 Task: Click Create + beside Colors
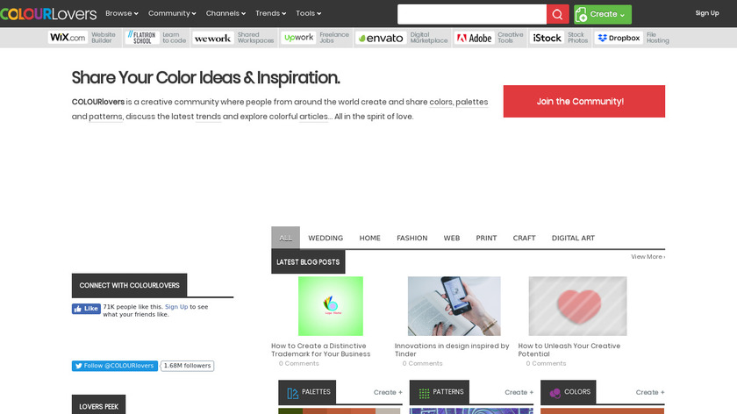[650, 392]
